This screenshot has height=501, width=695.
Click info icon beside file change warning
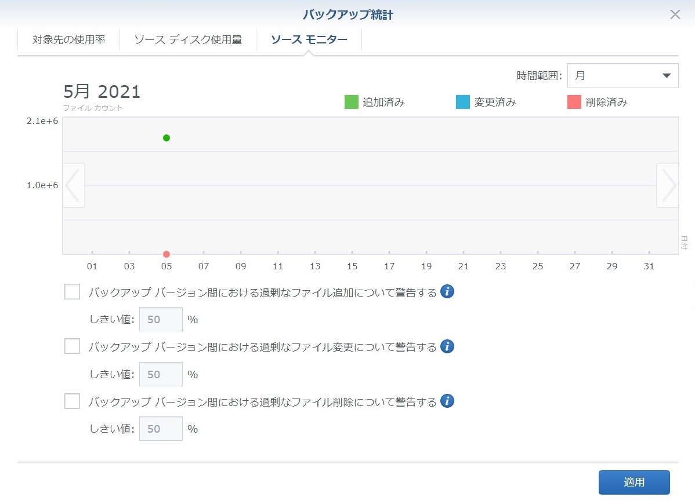pyautogui.click(x=447, y=346)
